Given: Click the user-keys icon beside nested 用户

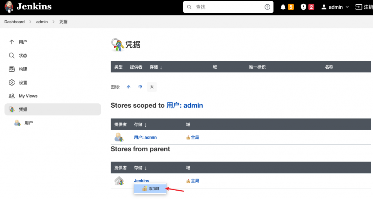Looking at the screenshot, I should tap(17, 123).
